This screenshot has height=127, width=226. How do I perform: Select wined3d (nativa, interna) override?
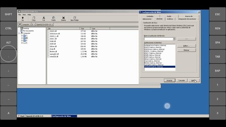tap(160, 67)
